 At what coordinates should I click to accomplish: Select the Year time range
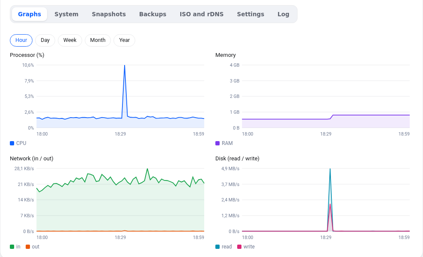[124, 40]
